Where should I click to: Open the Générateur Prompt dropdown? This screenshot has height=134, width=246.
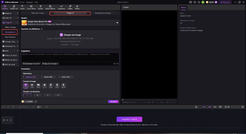click(x=31, y=63)
